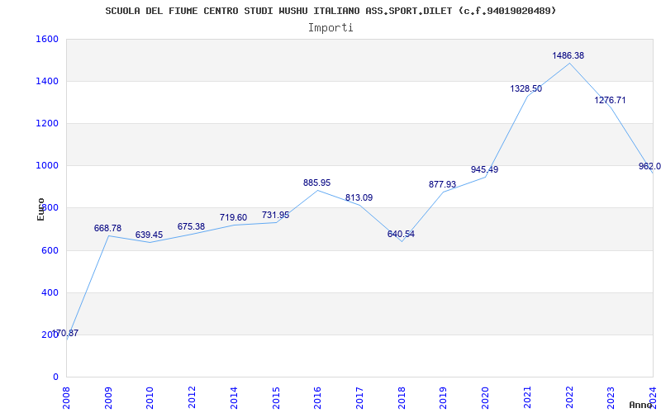Select data label 813.09
661x413 pixels.
click(x=359, y=197)
